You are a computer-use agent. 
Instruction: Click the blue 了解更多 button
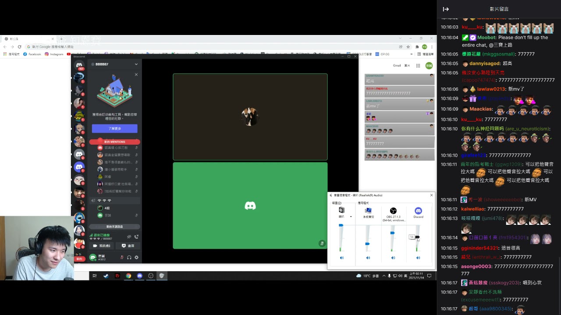tap(114, 129)
